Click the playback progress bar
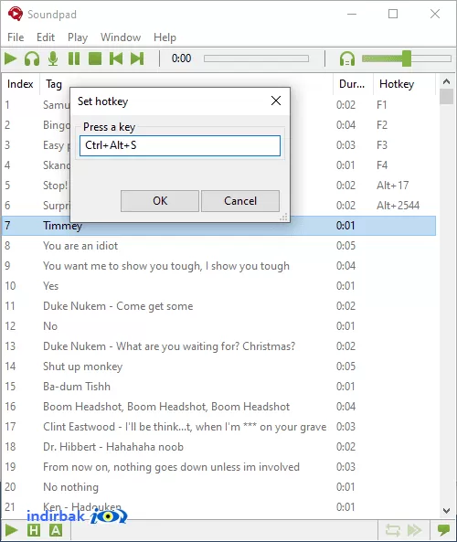The width and height of the screenshot is (457, 542). (x=256, y=58)
